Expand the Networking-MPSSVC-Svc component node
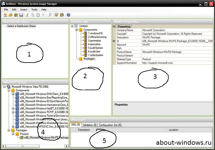 [13, 127]
